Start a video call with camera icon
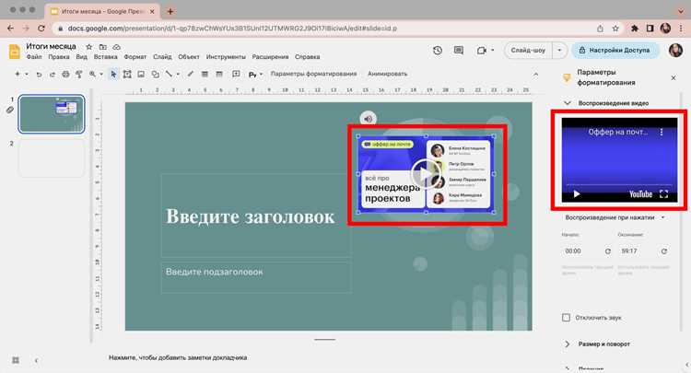 [481, 51]
